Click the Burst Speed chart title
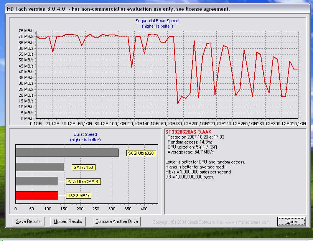Viewport: 313px width, 241px height. [x=85, y=134]
